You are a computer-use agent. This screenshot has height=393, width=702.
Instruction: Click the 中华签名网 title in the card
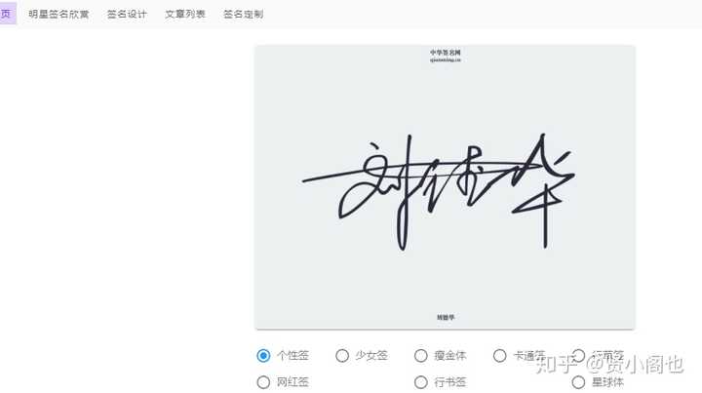tap(446, 53)
